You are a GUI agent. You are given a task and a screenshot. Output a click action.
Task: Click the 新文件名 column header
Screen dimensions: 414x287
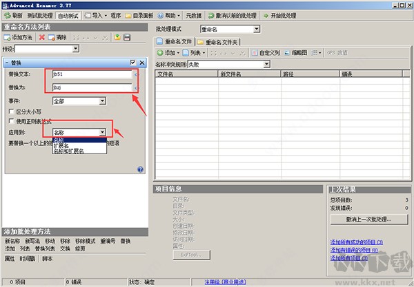tap(249, 74)
